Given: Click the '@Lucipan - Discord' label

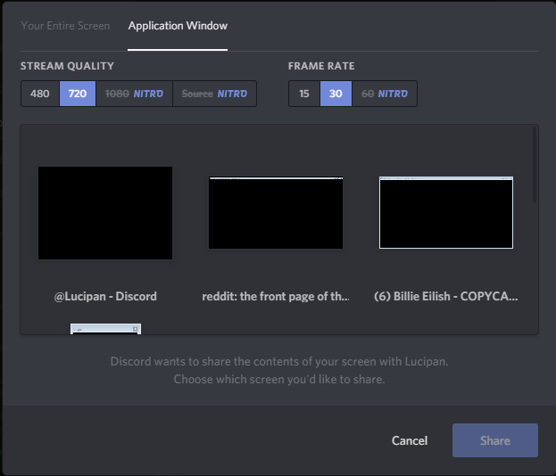Looking at the screenshot, I should tap(105, 296).
